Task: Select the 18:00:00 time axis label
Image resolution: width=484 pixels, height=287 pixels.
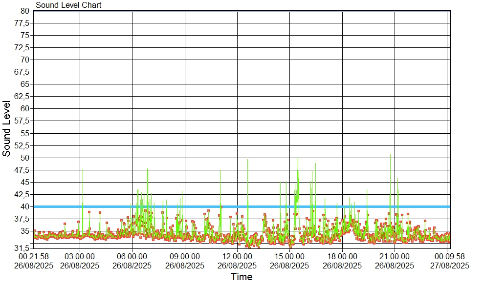Action: tap(342, 256)
